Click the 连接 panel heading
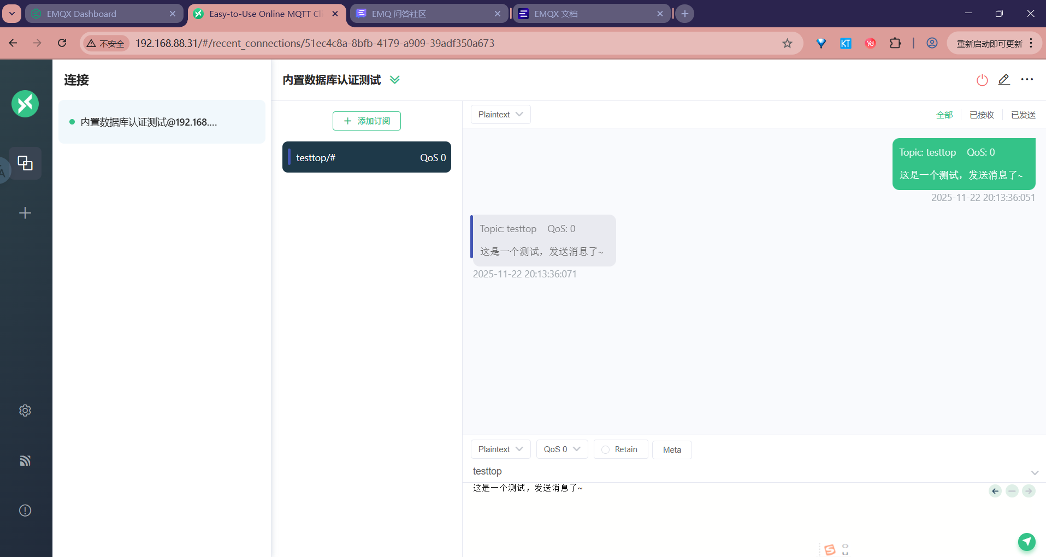Image resolution: width=1046 pixels, height=557 pixels. click(x=76, y=80)
